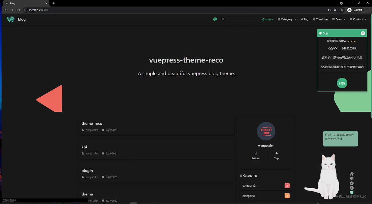
Task: Open the Category nav menu
Action: [287, 19]
